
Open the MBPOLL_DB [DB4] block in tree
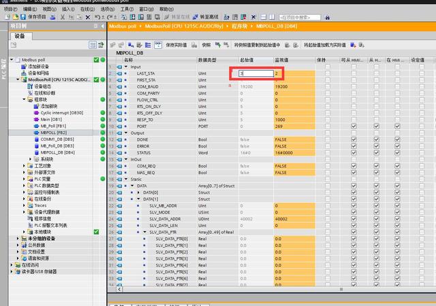pyautogui.click(x=57, y=152)
